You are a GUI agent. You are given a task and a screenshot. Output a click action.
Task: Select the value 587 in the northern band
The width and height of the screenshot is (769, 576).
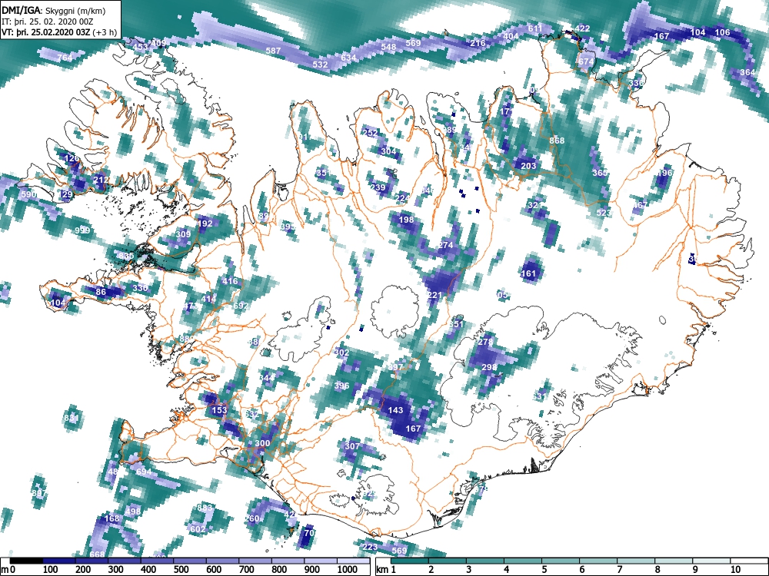(273, 51)
